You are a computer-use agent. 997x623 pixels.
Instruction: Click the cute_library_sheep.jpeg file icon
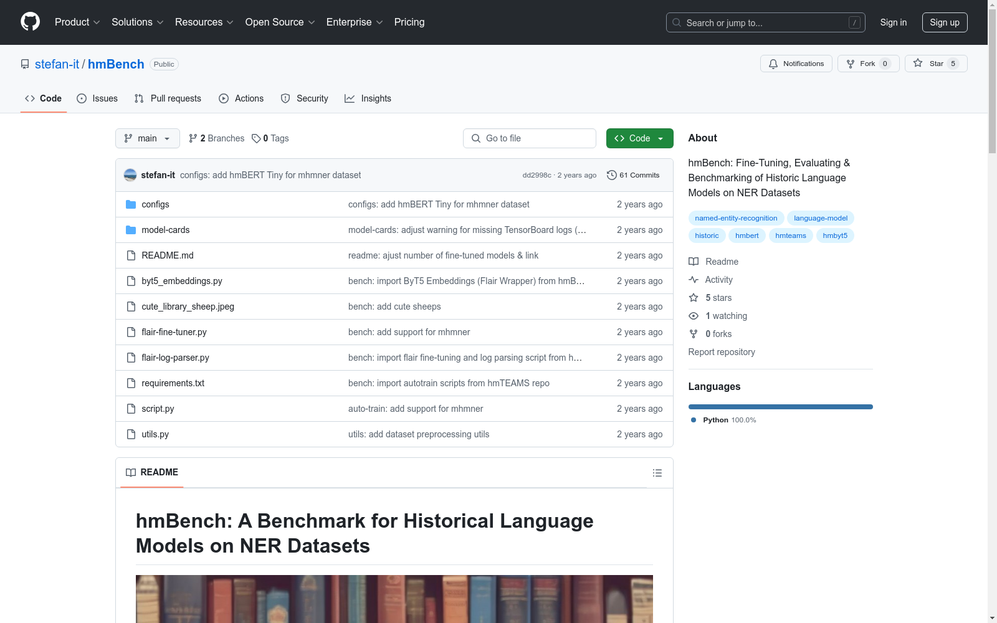click(x=131, y=307)
